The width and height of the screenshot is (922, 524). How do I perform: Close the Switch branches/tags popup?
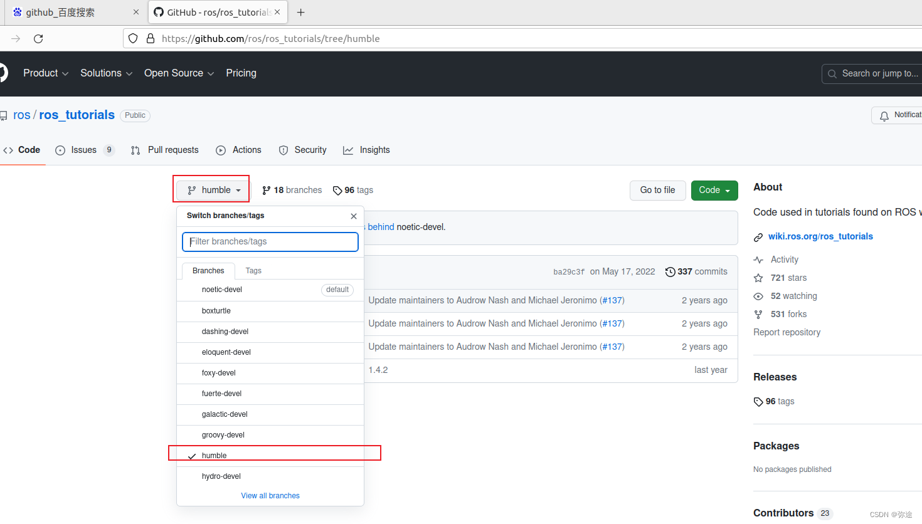coord(354,216)
